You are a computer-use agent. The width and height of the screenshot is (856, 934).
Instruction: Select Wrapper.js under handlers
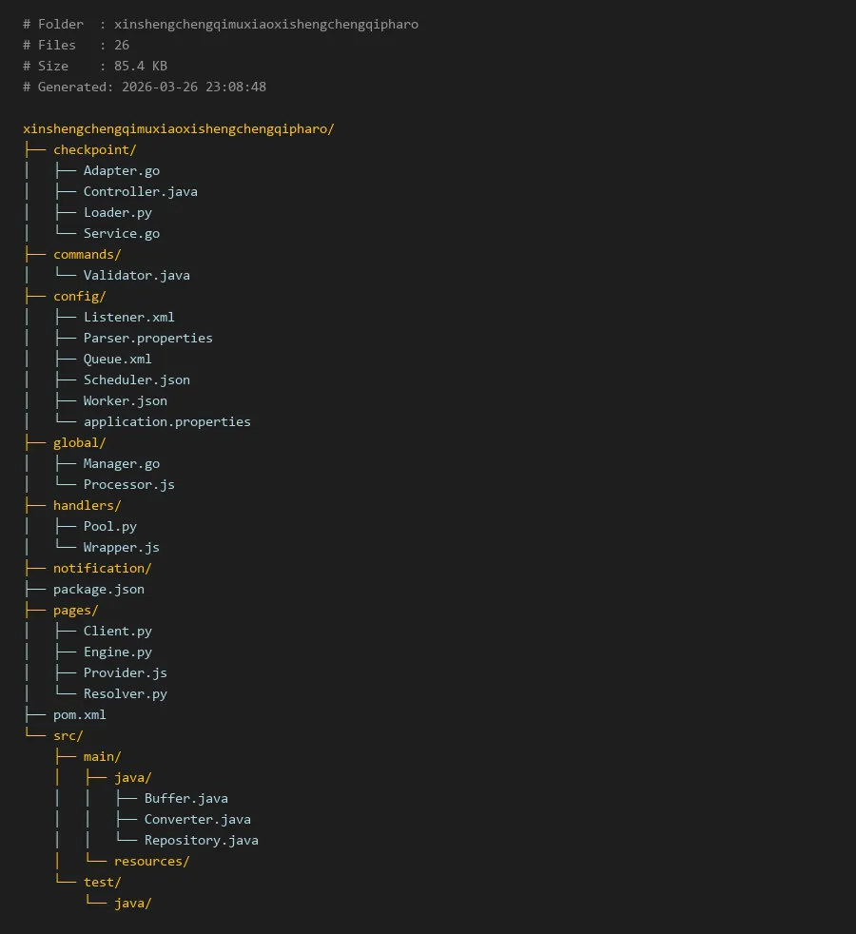[121, 547]
